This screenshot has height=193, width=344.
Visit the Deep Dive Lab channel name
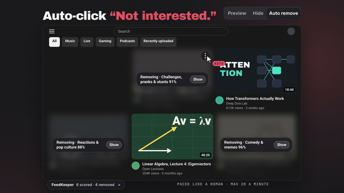[x=237, y=103]
